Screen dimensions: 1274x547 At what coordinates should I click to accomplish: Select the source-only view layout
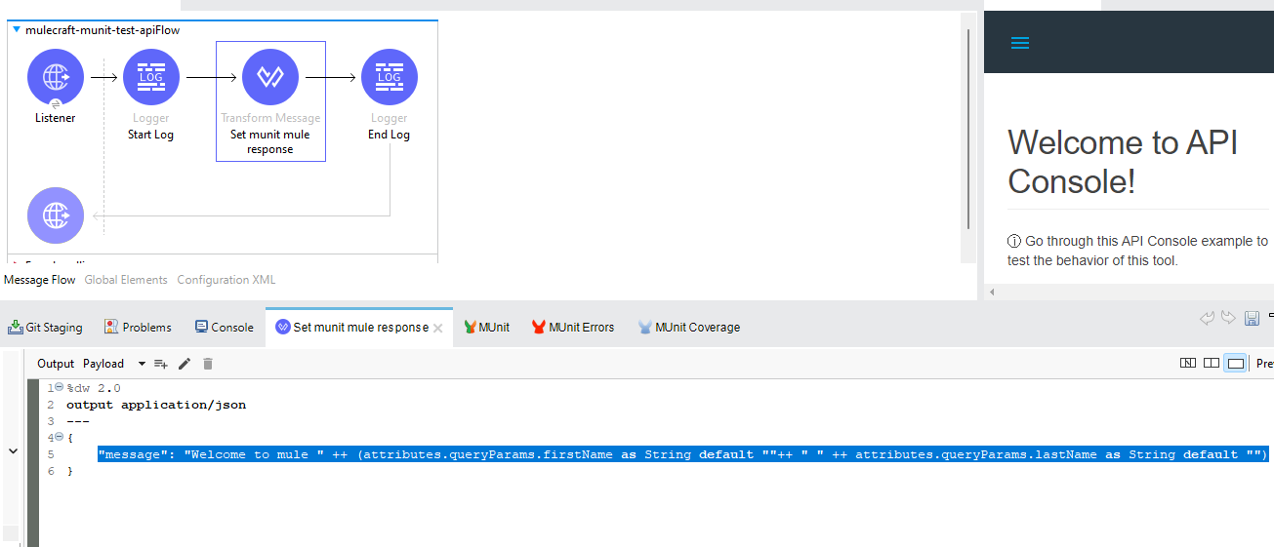[x=1236, y=363]
